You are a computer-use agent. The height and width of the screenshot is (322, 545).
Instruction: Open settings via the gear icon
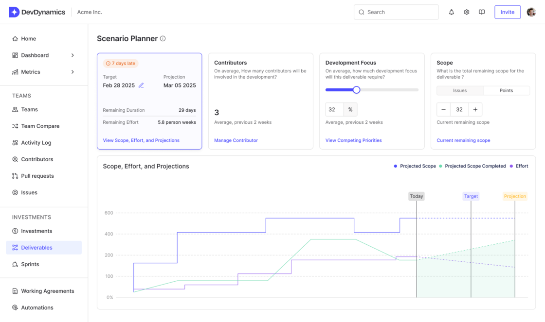tap(467, 12)
